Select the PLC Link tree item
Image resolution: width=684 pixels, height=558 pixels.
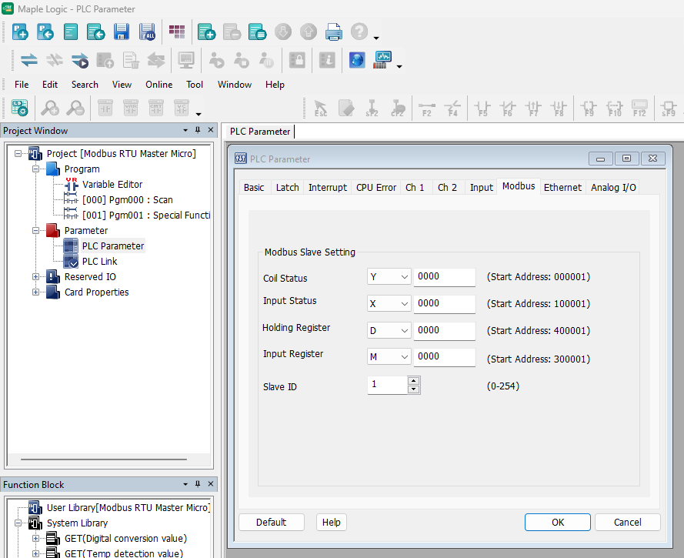[x=99, y=262]
